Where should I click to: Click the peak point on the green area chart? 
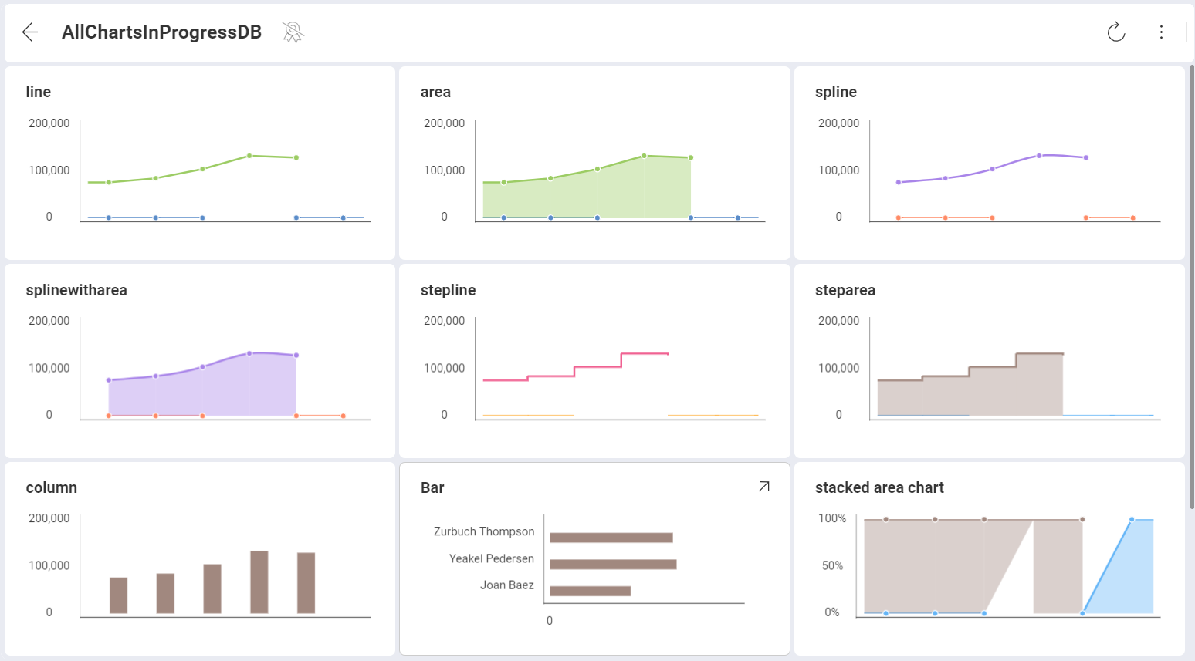[x=645, y=156]
